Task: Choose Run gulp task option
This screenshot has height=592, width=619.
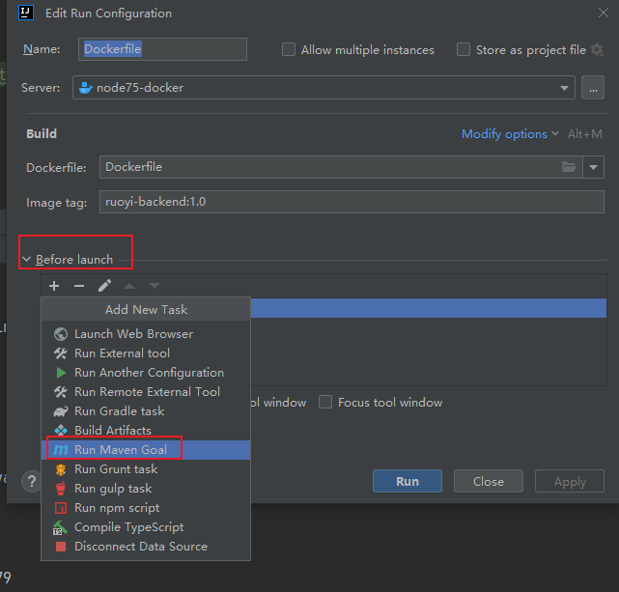Action: 146,489
